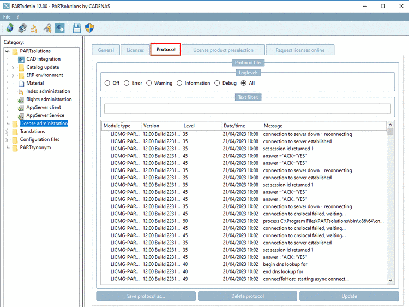
Task: Expand the ERP environment tree node
Action: coord(13,75)
